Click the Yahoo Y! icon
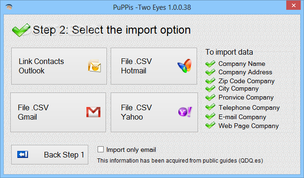 (x=185, y=112)
